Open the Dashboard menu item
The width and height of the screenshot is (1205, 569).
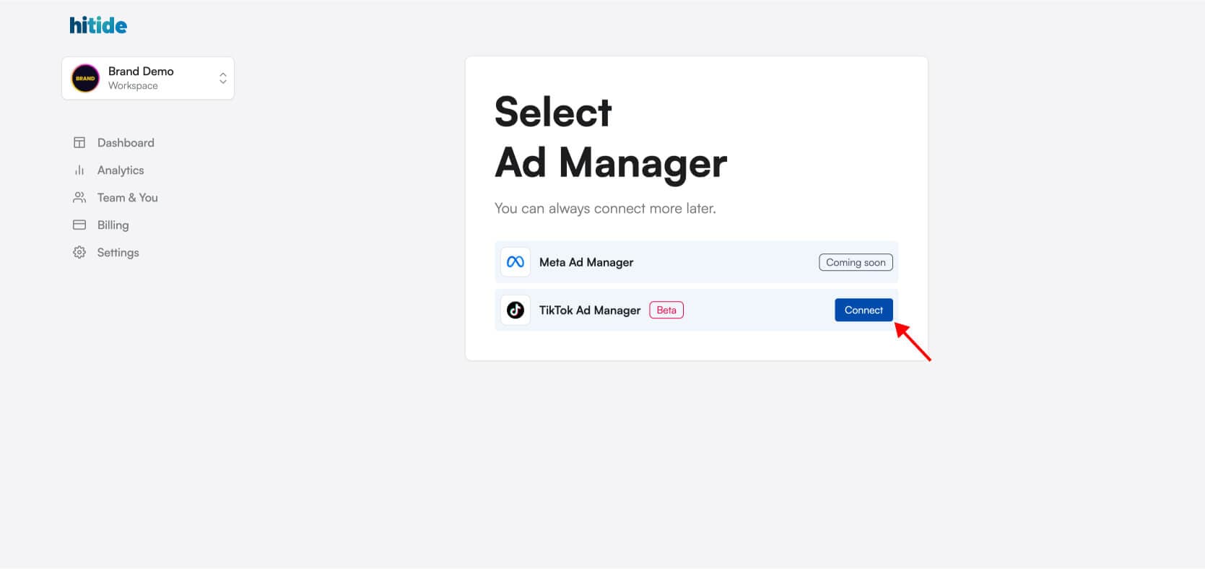tap(126, 143)
